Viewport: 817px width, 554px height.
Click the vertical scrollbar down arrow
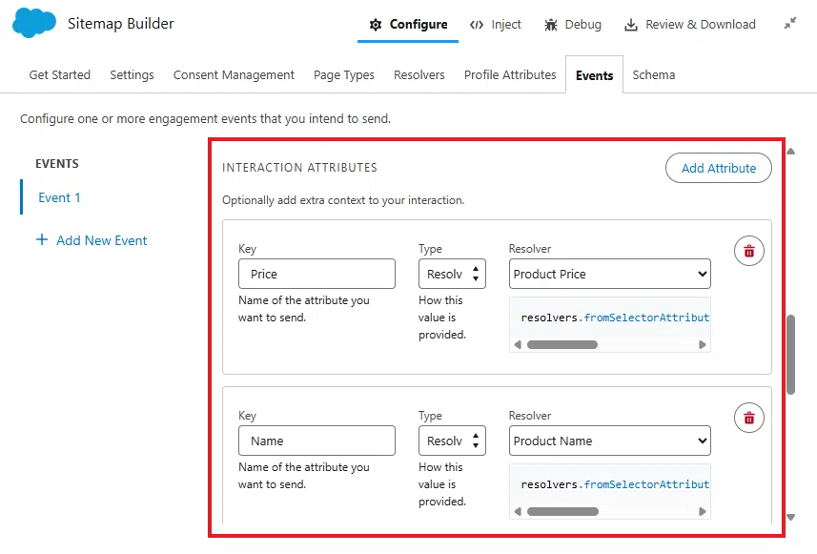pos(791,518)
